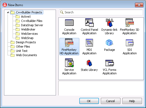This screenshot has width=146, height=108.
Task: Select the Dynamic-link Library icon
Action: point(109,23)
